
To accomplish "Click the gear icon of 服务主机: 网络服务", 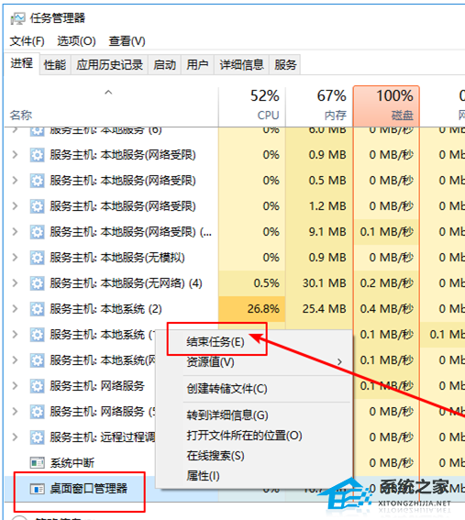I will coord(38,386).
